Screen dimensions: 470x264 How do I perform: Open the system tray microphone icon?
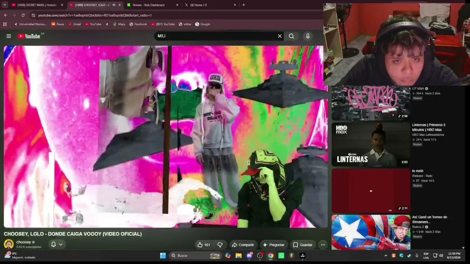click(x=417, y=256)
